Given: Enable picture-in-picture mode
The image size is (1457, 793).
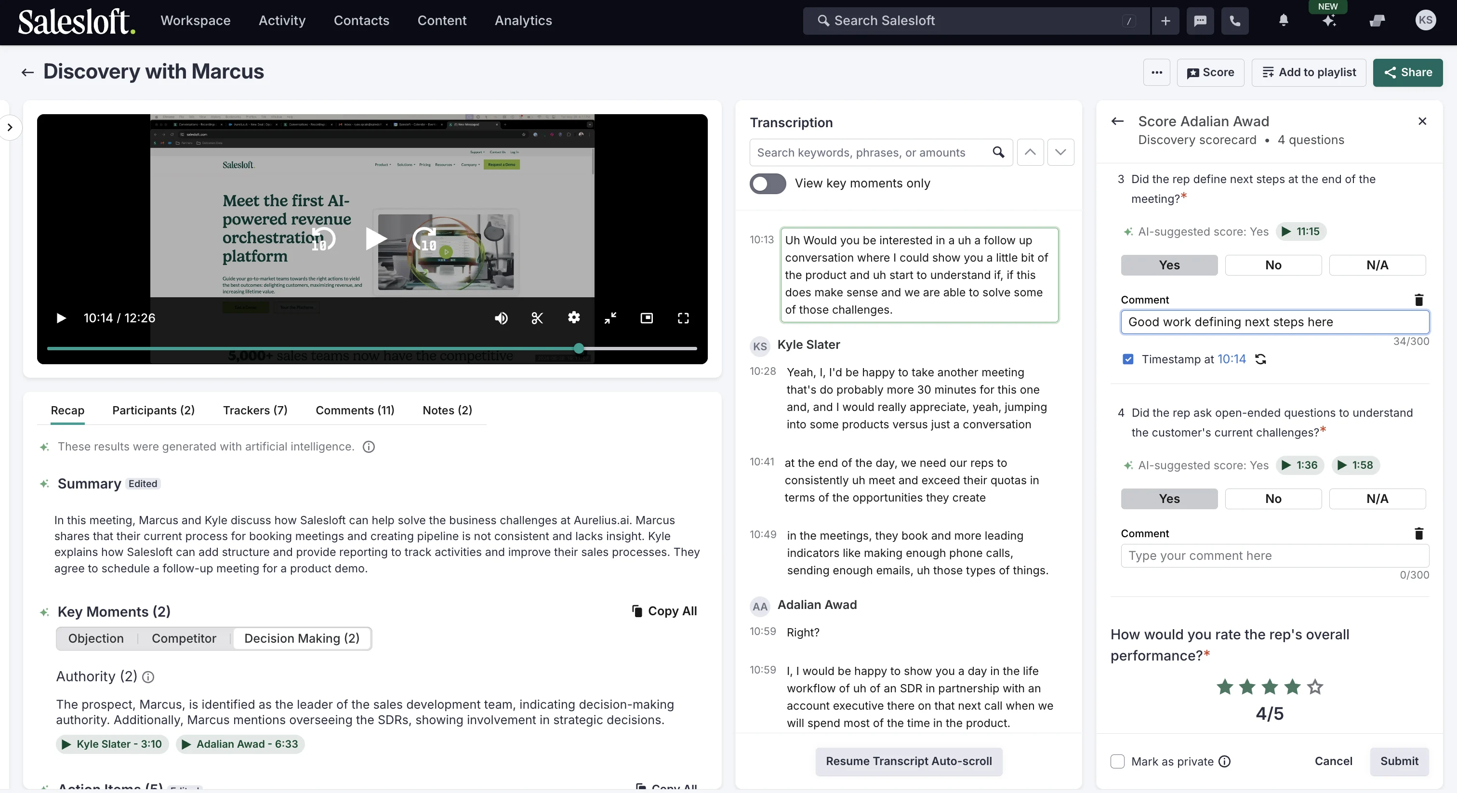Looking at the screenshot, I should (647, 318).
